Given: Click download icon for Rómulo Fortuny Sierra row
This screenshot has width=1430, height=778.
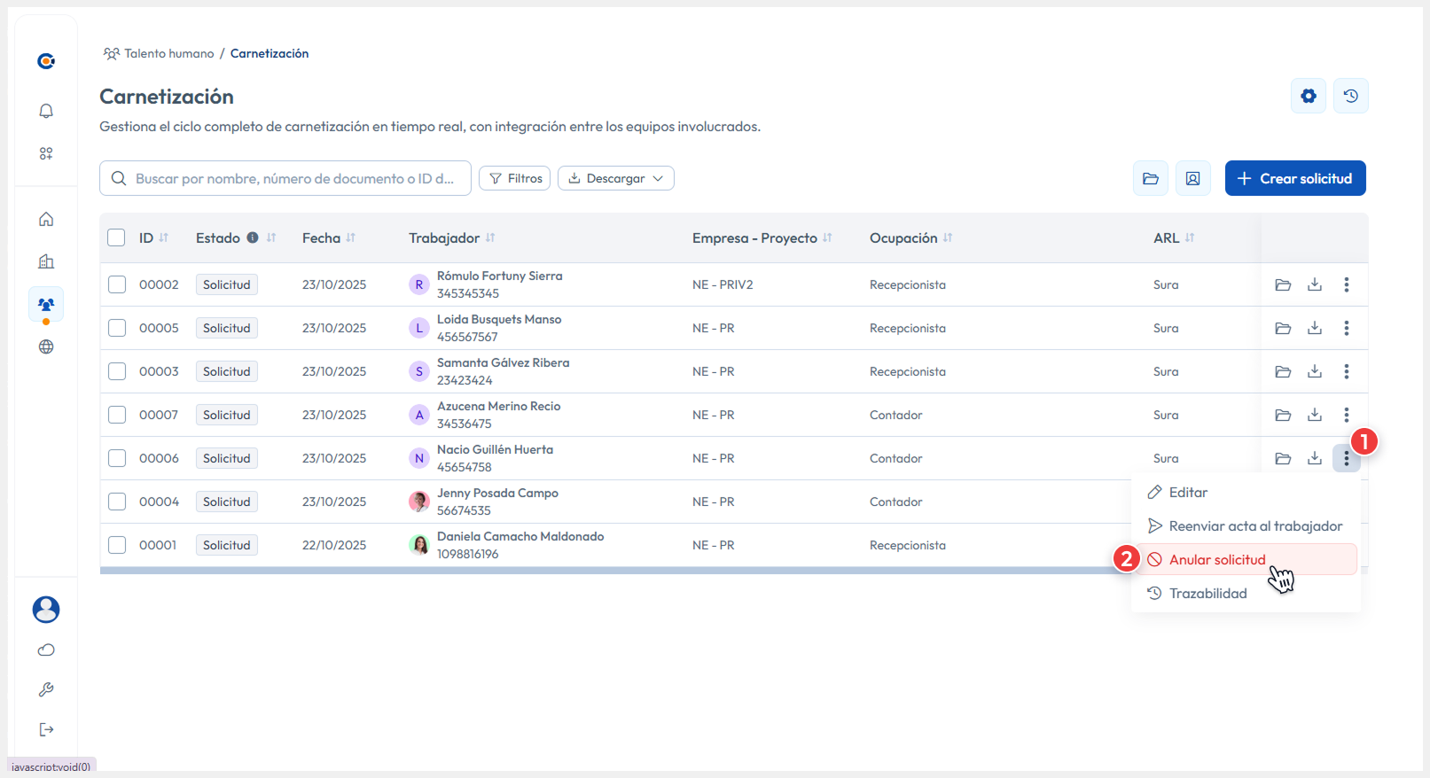Looking at the screenshot, I should tap(1314, 284).
